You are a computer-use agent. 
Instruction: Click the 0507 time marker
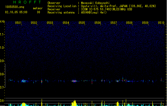pyautogui.click(x=114, y=23)
